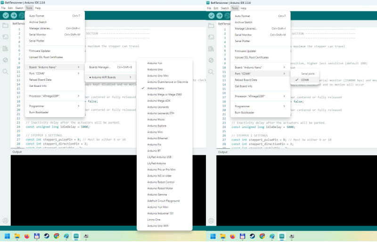Viewport: 377px width, 246px height.
Task: Open Sketchbook folder icon in right window sidebar
Action: click(211, 25)
